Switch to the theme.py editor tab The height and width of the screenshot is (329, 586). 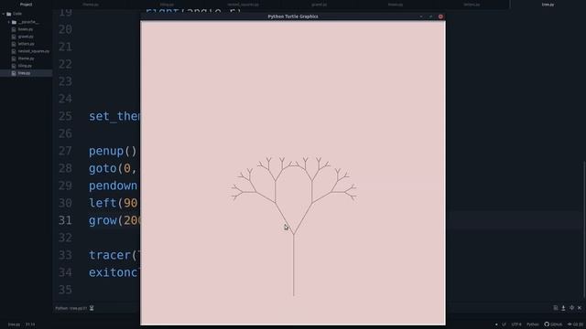[91, 5]
